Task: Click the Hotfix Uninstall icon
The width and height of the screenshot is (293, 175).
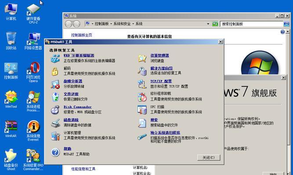Action: (x=142, y=97)
